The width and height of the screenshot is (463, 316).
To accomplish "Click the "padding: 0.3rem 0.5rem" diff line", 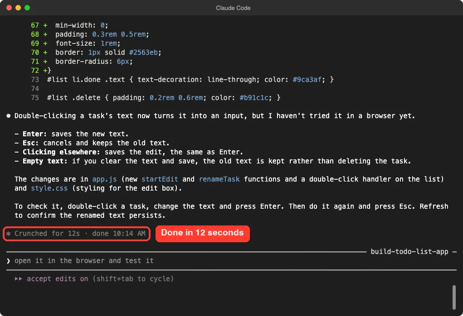I will pos(102,34).
